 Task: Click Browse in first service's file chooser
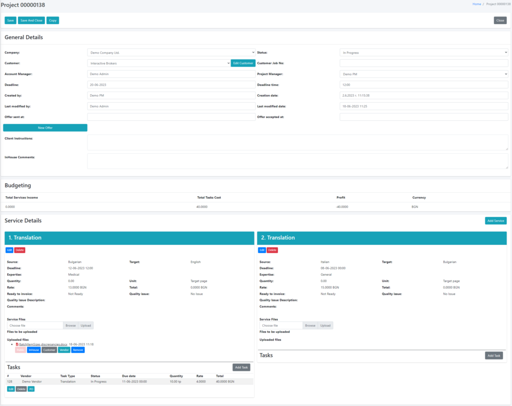pos(70,325)
